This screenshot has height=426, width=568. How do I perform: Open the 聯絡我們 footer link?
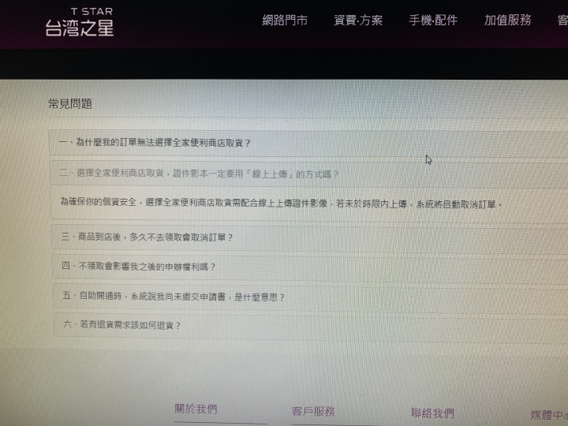pyautogui.click(x=432, y=413)
